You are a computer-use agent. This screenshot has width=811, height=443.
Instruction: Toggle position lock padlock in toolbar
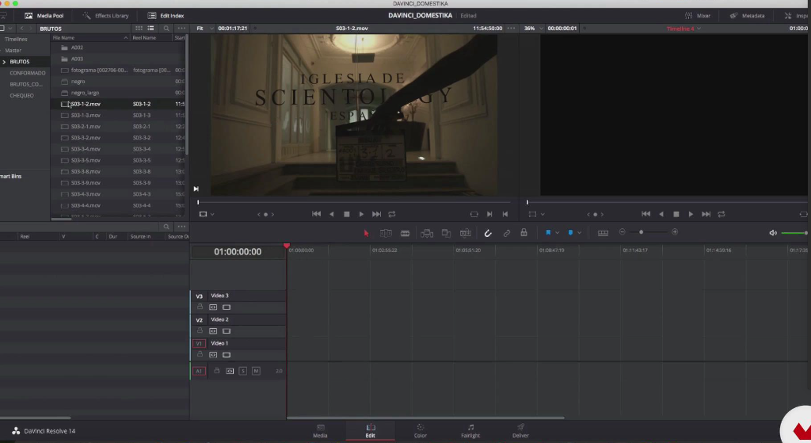(x=524, y=233)
